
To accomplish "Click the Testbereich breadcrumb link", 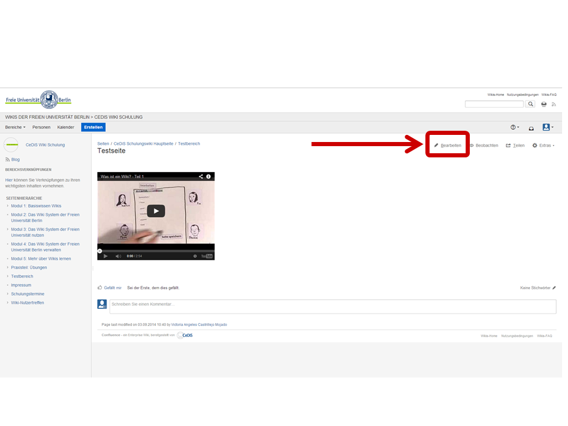I will click(x=189, y=143).
